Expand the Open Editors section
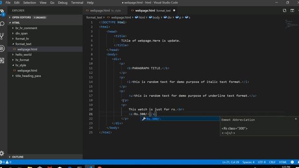 click(x=45, y=17)
